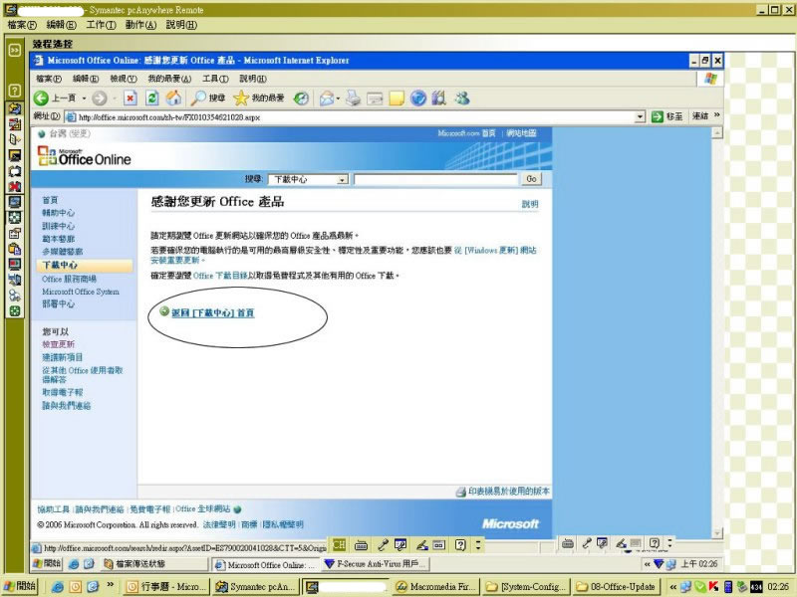This screenshot has width=797, height=597.
Task: Switch to F-Secure Anti-Virus remote taskbar item
Action: (376, 563)
